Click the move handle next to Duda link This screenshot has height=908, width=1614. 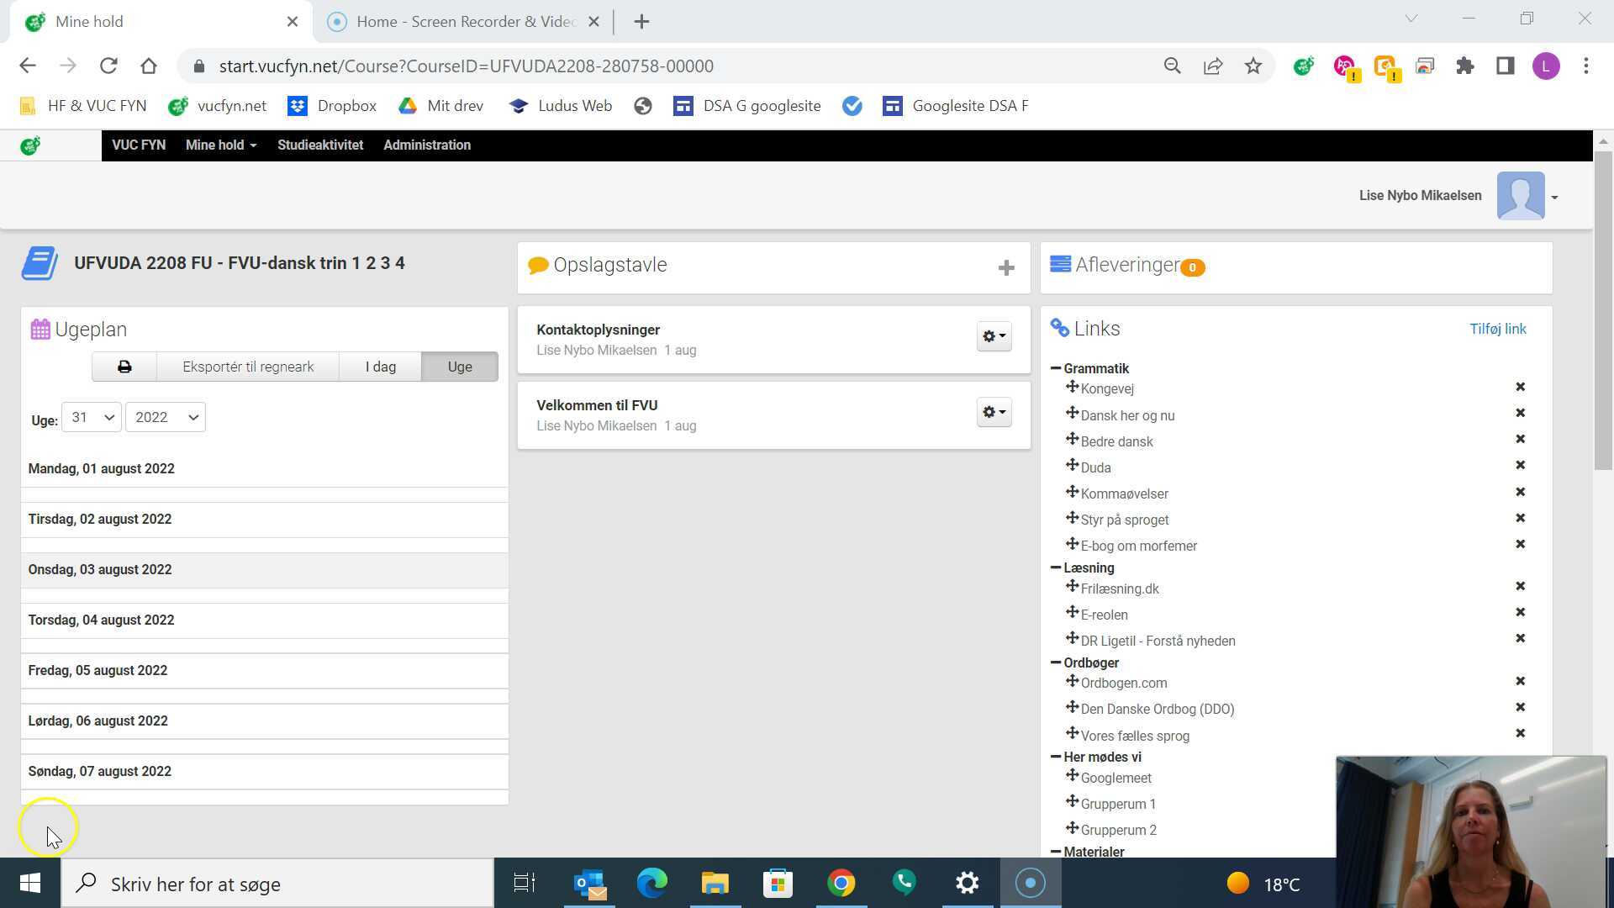(1072, 465)
